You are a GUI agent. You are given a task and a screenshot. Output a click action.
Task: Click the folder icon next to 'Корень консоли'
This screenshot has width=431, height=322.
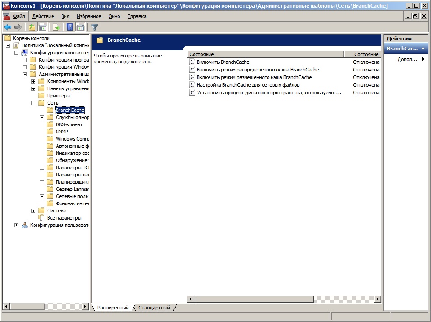click(8, 38)
